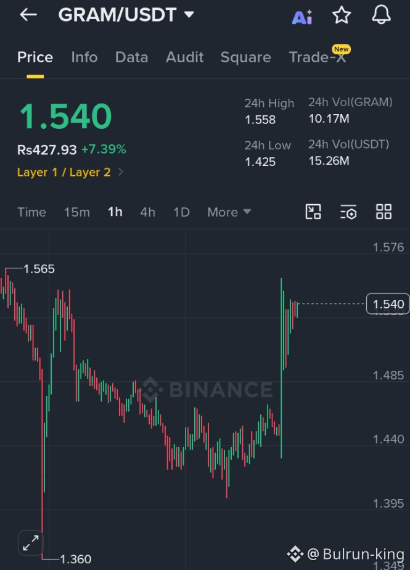Open the GRAM/USDT pair selector dropdown

[126, 15]
